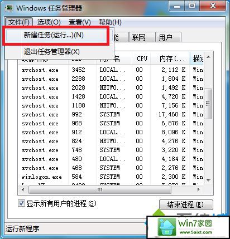Select svchost.exe row with PID 1188
The height and width of the screenshot is (239, 230).
(112, 105)
